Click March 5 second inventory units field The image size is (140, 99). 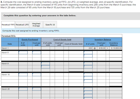[88, 56]
